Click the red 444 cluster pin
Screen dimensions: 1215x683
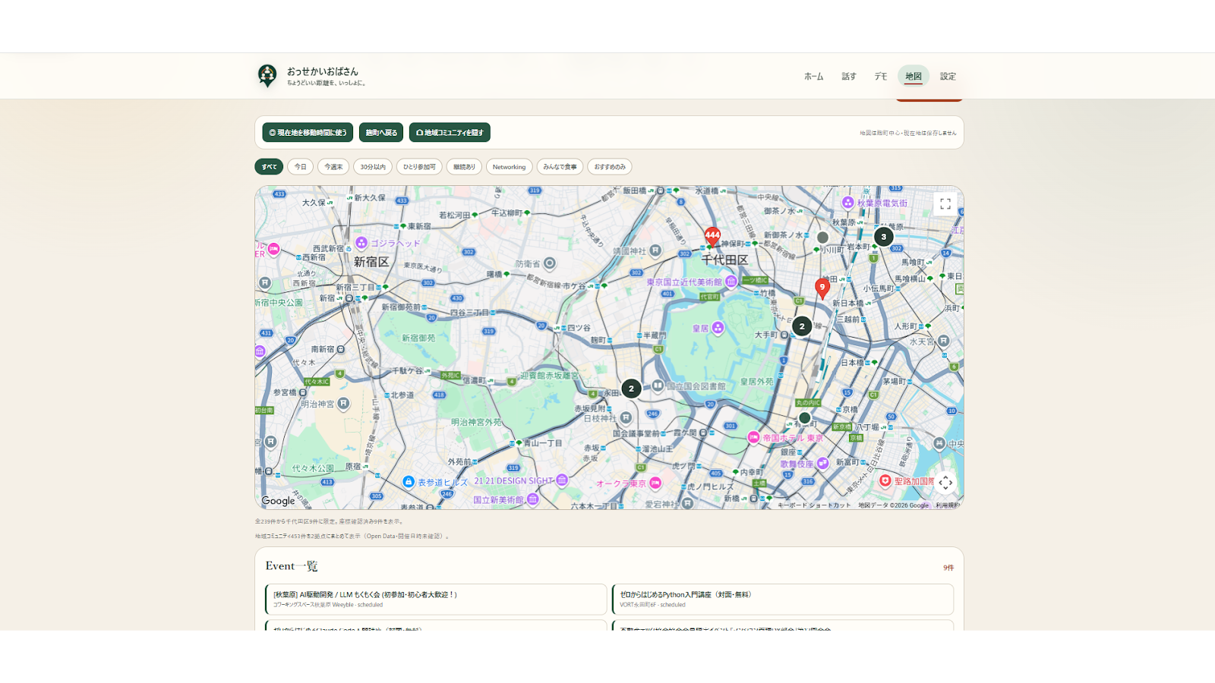click(x=712, y=237)
